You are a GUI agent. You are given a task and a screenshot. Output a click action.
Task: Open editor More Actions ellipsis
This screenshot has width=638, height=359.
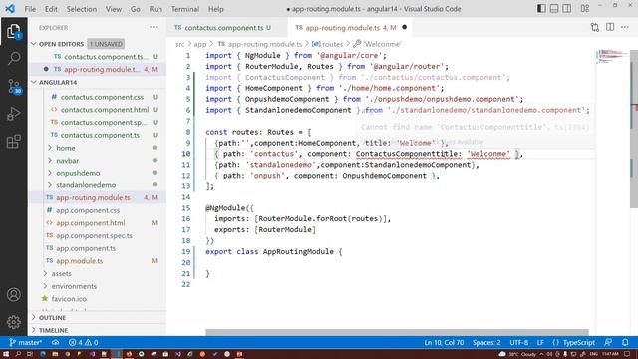tap(625, 27)
